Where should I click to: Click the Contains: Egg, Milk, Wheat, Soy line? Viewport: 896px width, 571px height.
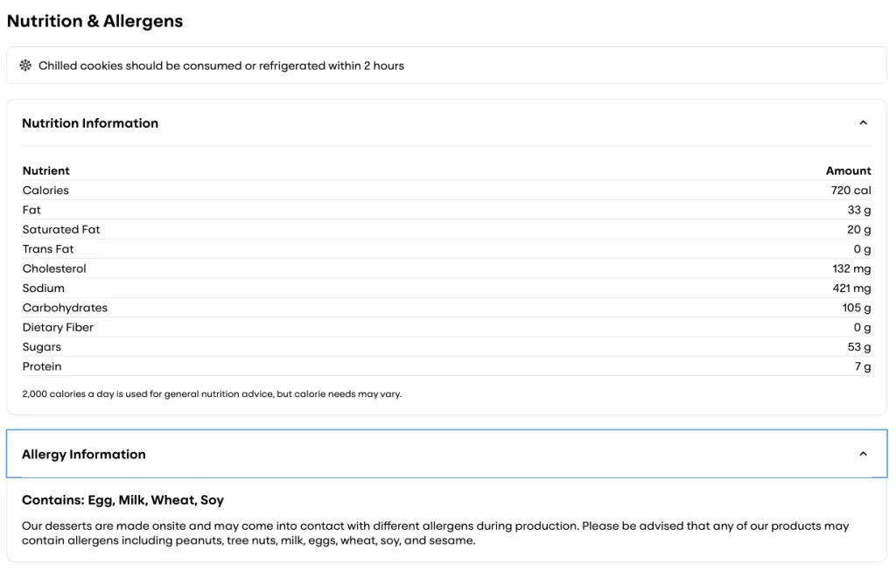(122, 500)
